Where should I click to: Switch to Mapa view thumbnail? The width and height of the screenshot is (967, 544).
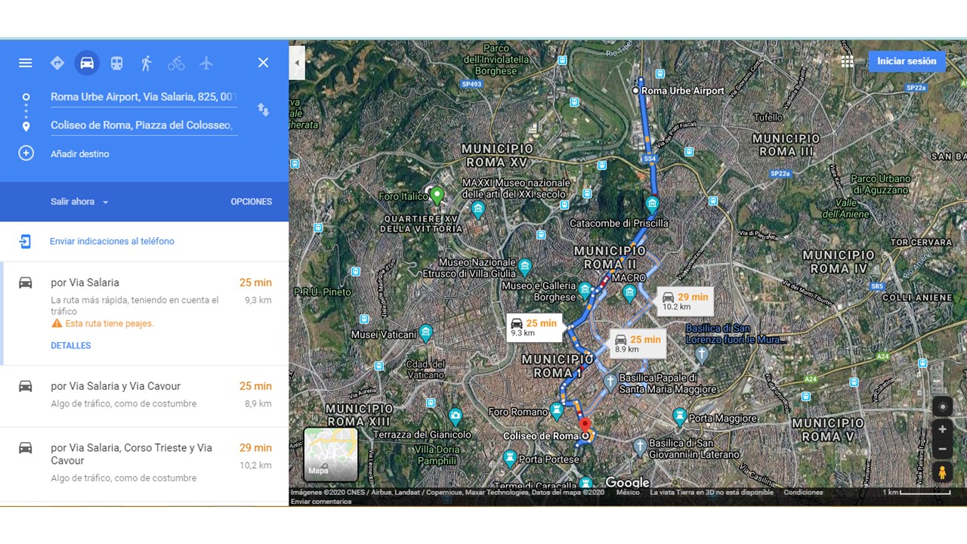click(330, 454)
